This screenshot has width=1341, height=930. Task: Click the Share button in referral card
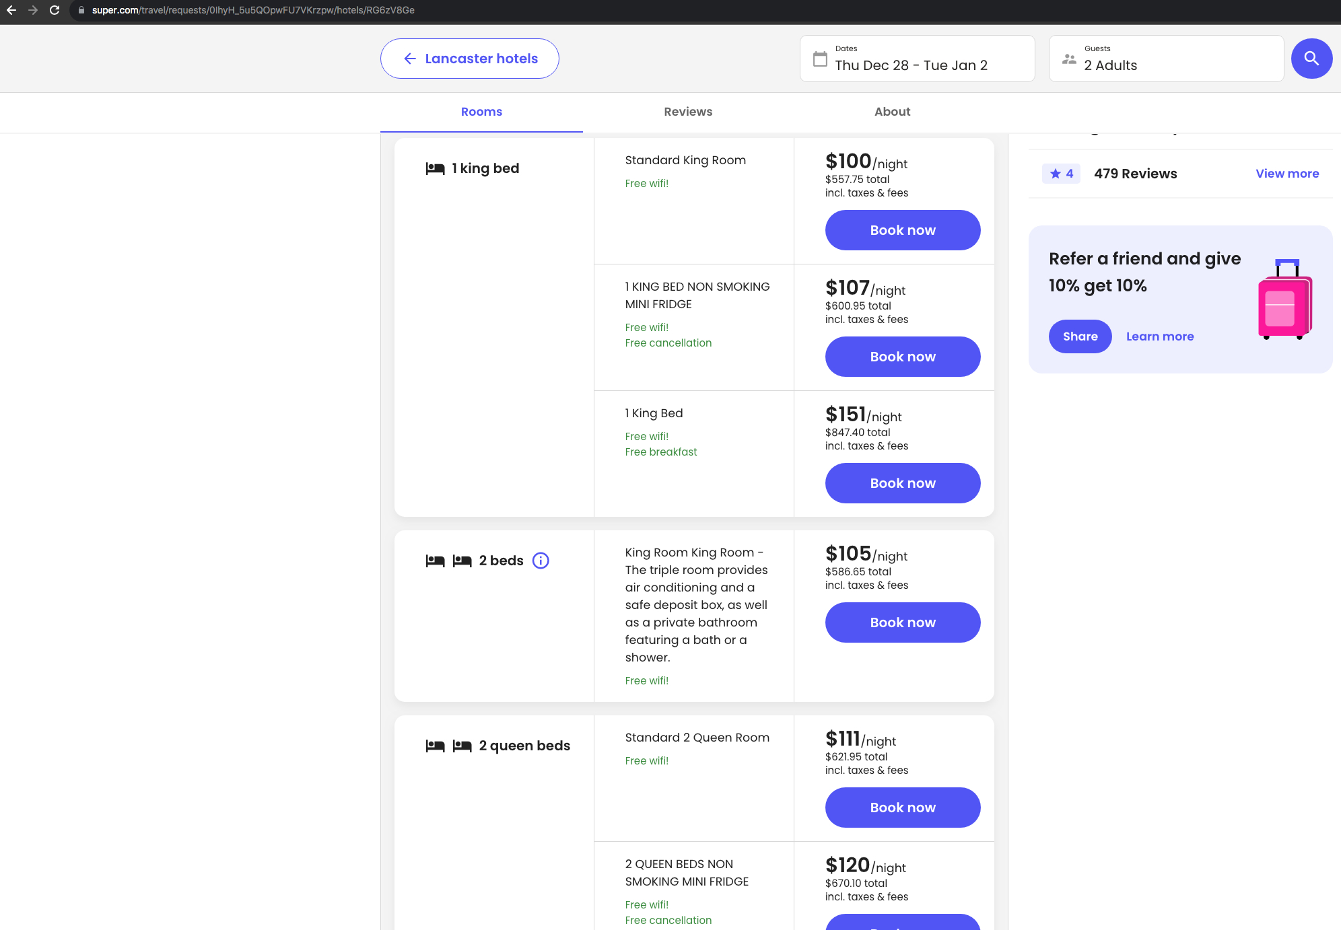(1080, 336)
